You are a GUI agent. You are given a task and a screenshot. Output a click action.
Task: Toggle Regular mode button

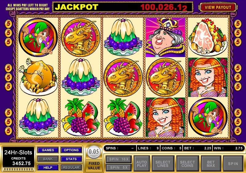71,167
